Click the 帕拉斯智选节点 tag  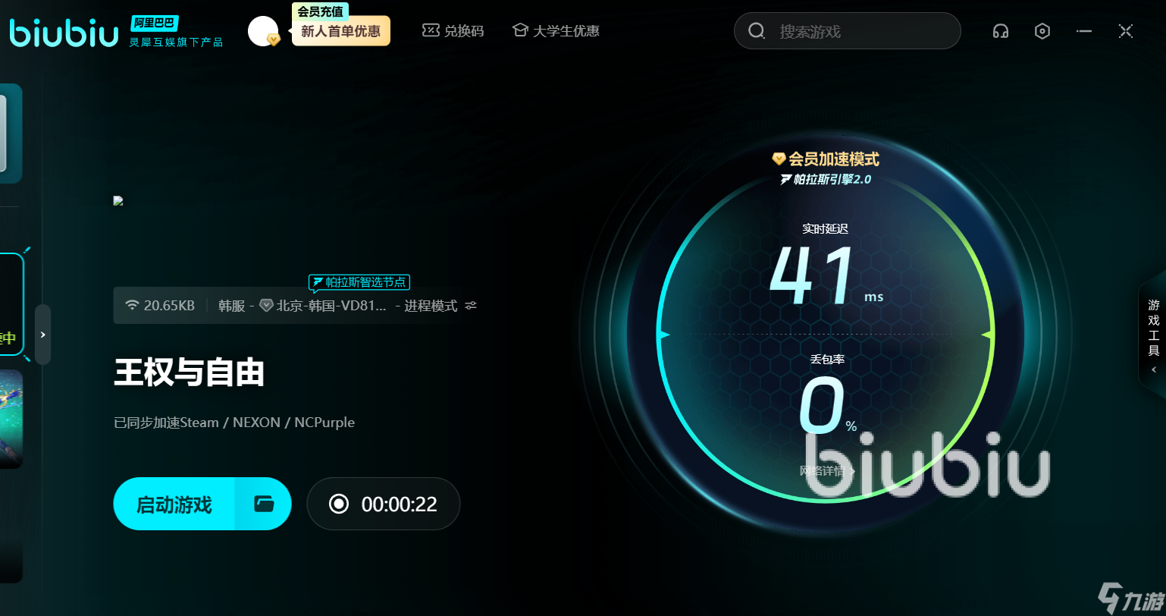pos(359,282)
